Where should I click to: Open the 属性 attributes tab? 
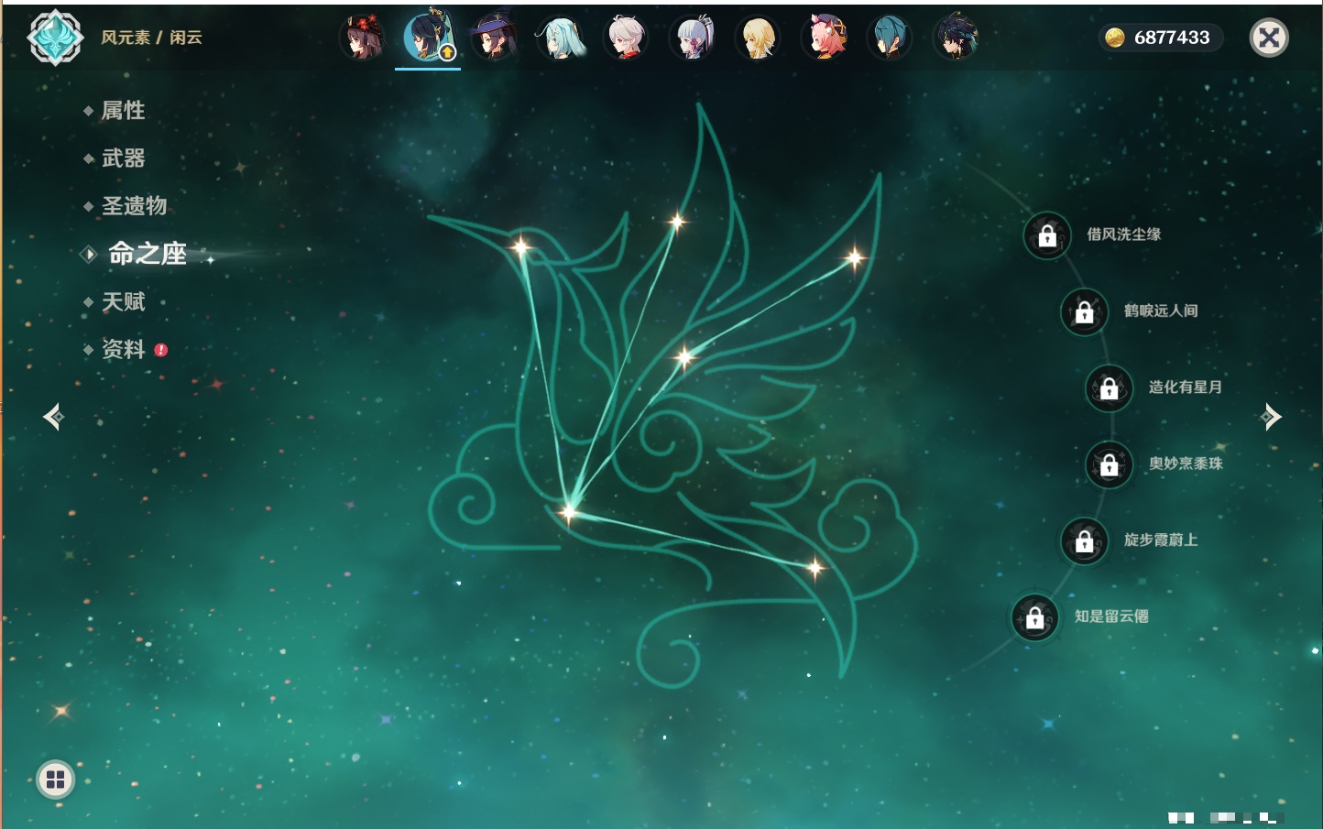pos(123,111)
